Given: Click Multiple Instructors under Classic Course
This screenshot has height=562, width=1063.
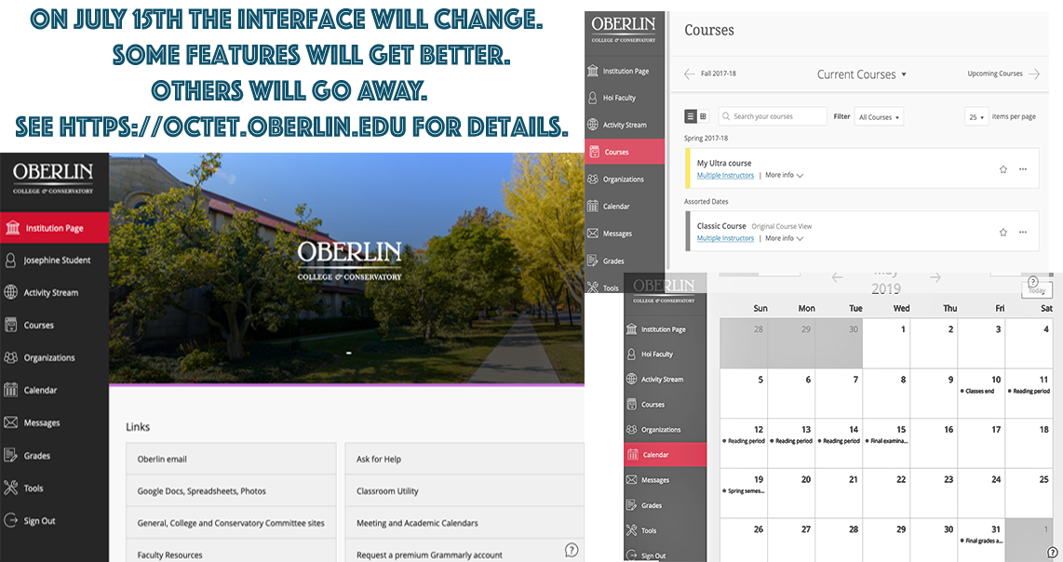Looking at the screenshot, I should click(x=725, y=238).
